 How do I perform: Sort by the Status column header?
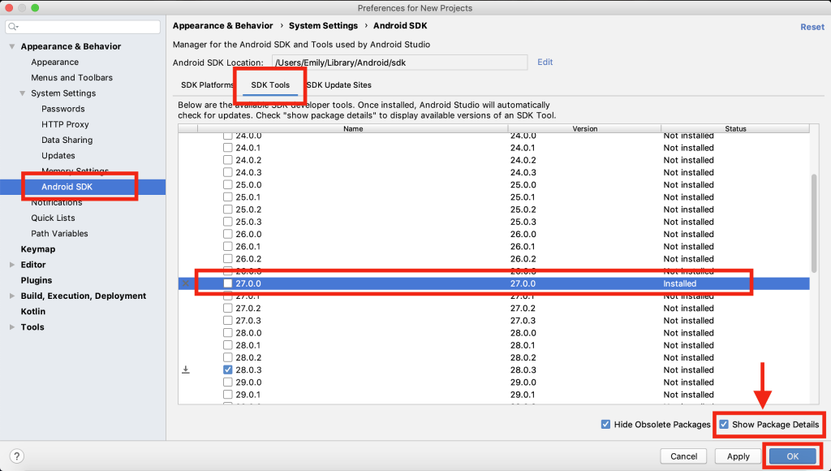(x=735, y=128)
